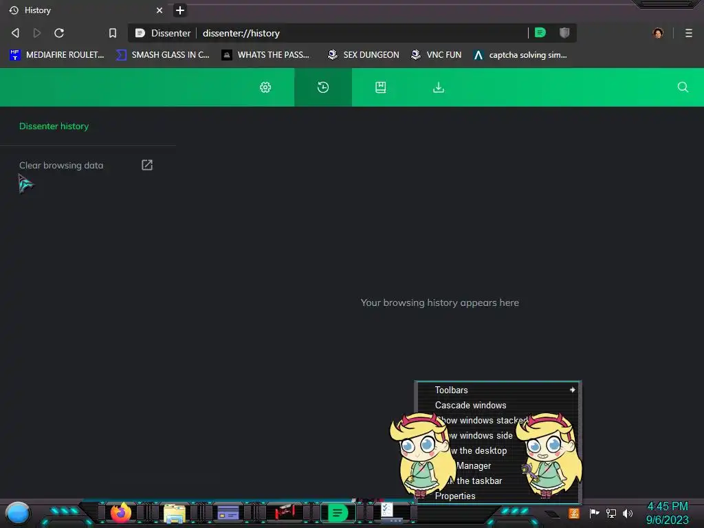Select the History browser tab

[x=85, y=10]
